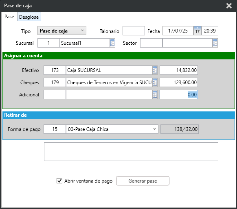Image resolution: width=237 pixels, height=209 pixels.
Task: Open the Sector lookup list icon
Action: pyautogui.click(x=215, y=43)
